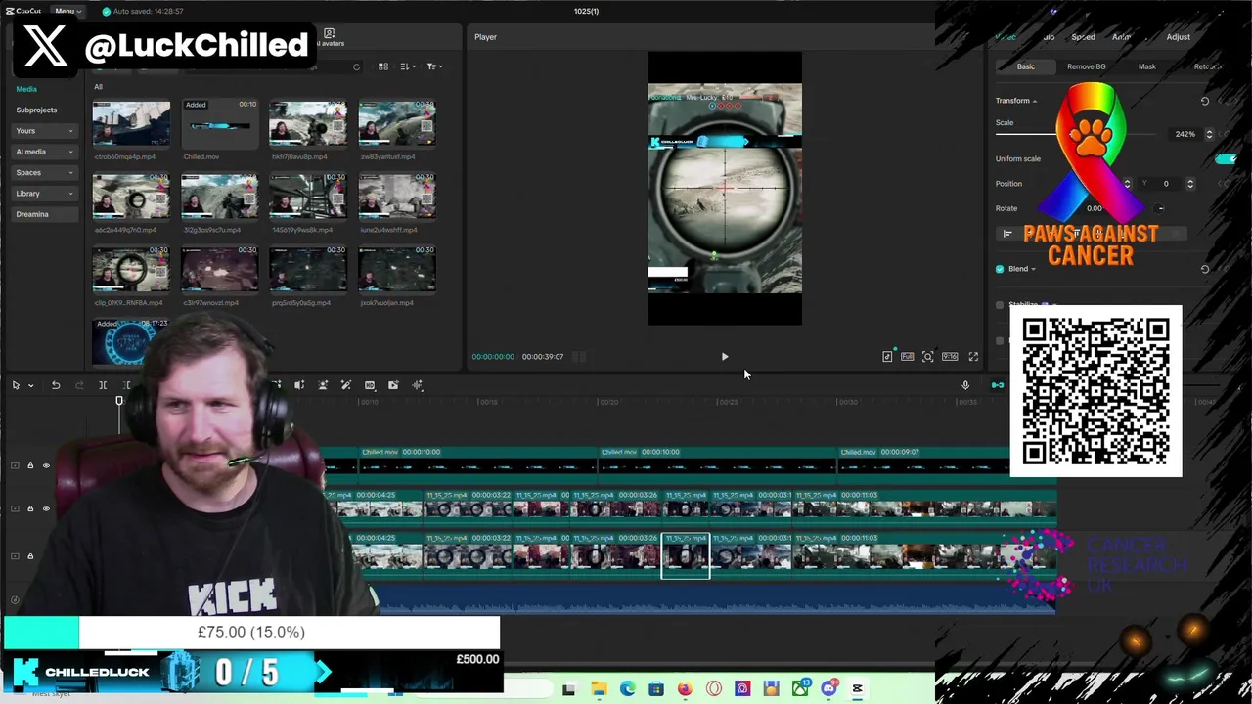Viewport: 1252px width, 704px height.
Task: Click the Scale slider track
Action: click(1076, 134)
